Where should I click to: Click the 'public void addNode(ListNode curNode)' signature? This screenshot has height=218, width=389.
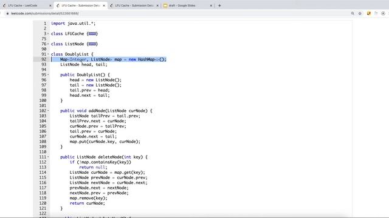(x=106, y=111)
